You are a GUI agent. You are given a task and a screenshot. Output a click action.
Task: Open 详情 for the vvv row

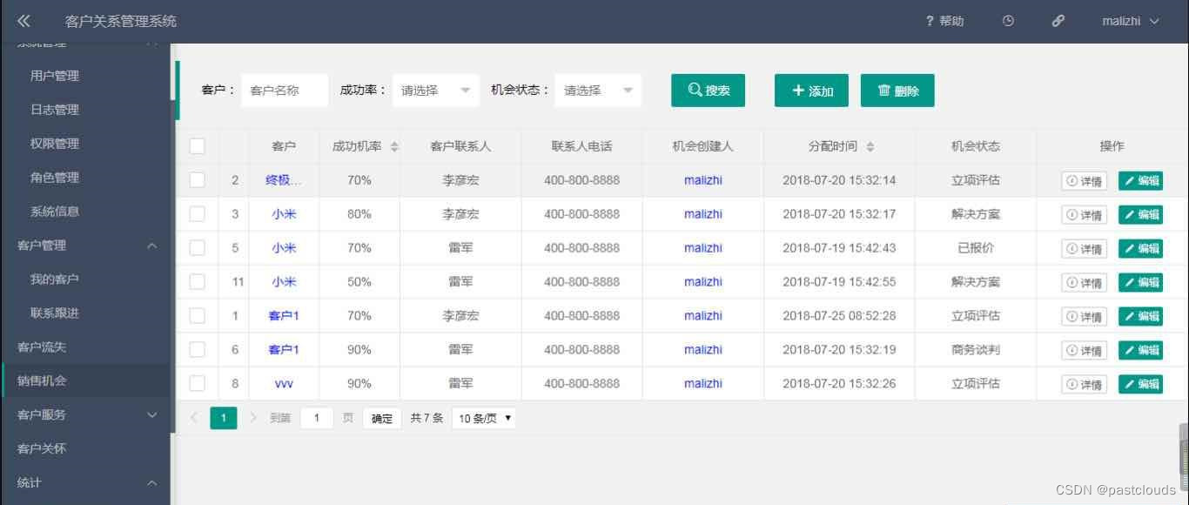pyautogui.click(x=1084, y=384)
